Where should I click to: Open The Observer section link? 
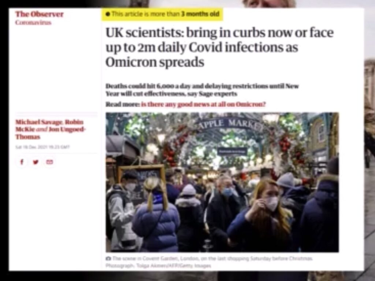point(39,14)
